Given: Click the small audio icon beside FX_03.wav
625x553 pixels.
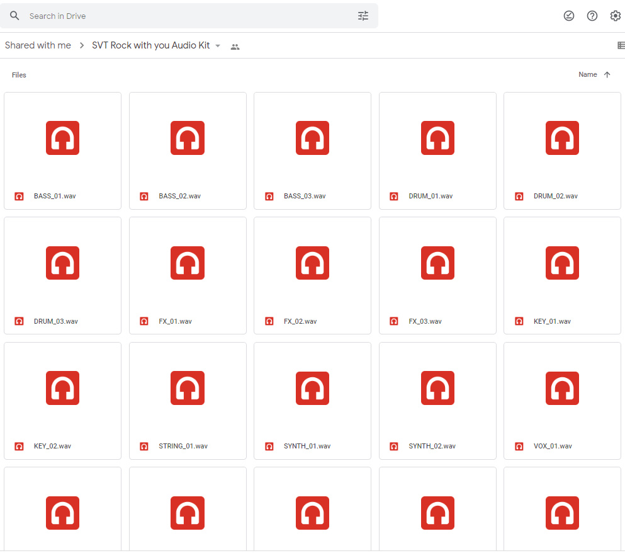Looking at the screenshot, I should [x=394, y=321].
